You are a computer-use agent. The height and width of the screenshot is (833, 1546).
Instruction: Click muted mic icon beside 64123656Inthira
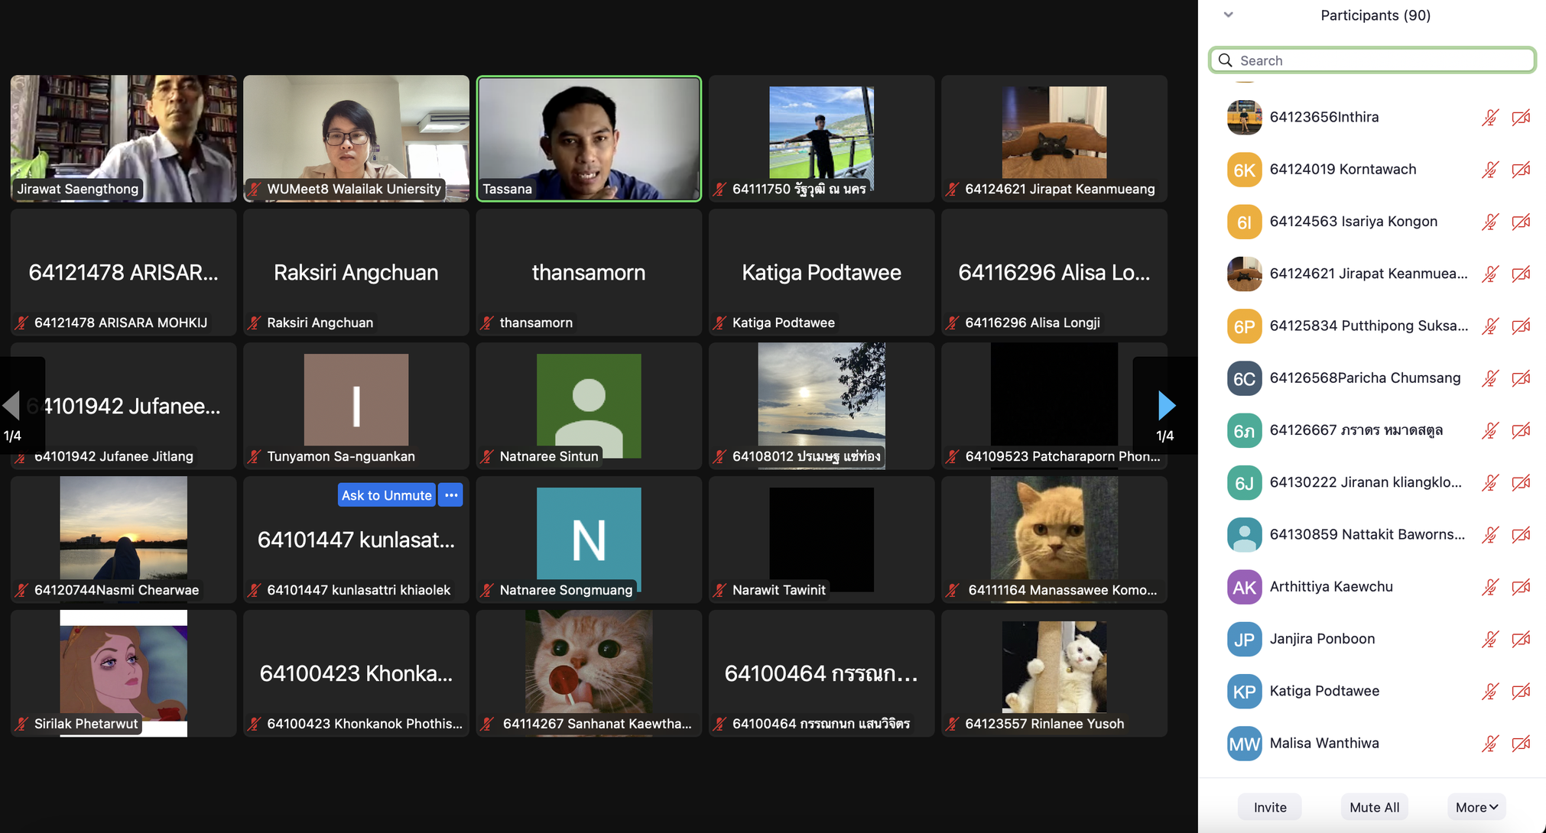1489,118
